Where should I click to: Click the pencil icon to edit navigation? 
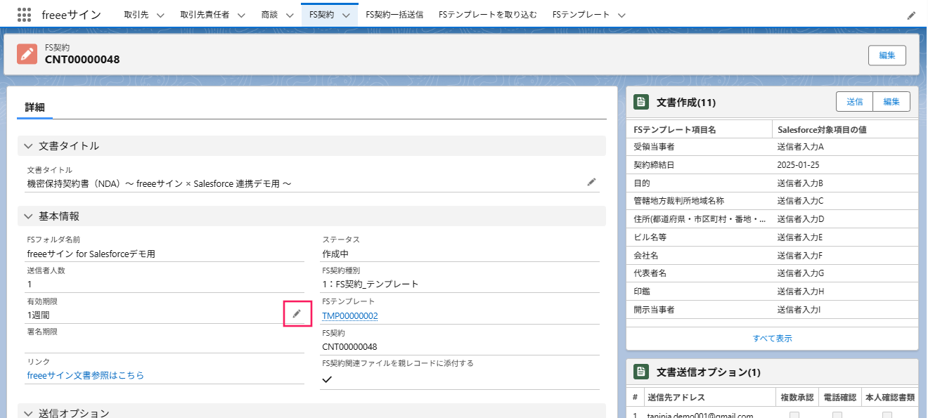[911, 15]
